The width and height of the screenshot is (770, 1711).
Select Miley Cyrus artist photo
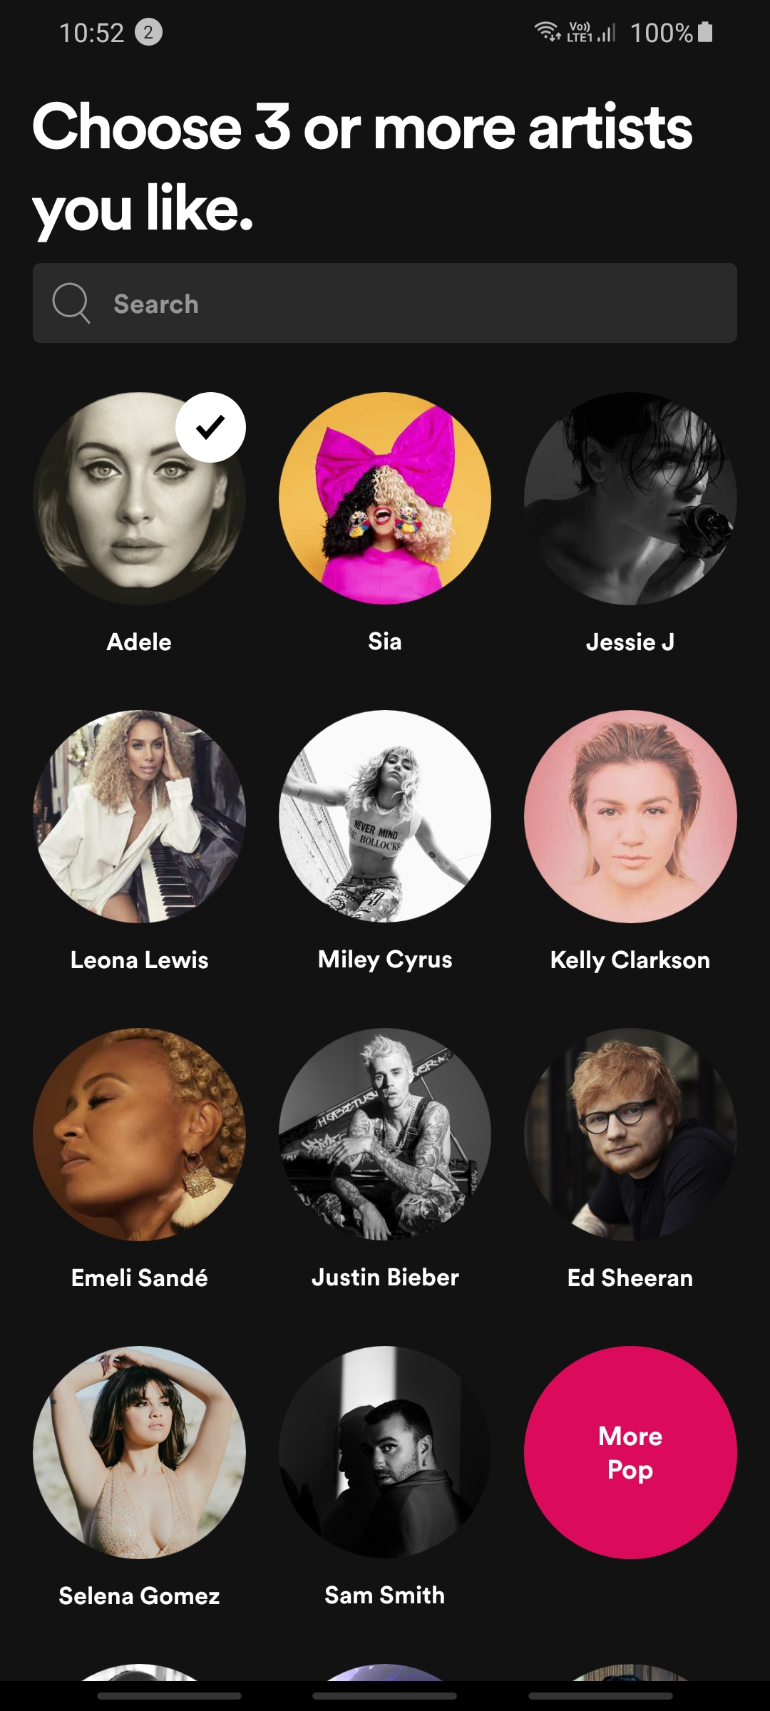[385, 816]
